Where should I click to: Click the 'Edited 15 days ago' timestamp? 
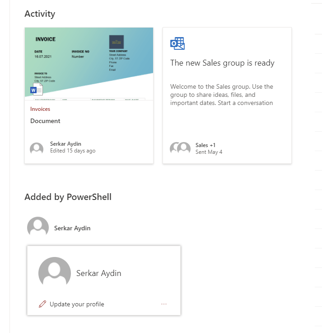(x=73, y=151)
